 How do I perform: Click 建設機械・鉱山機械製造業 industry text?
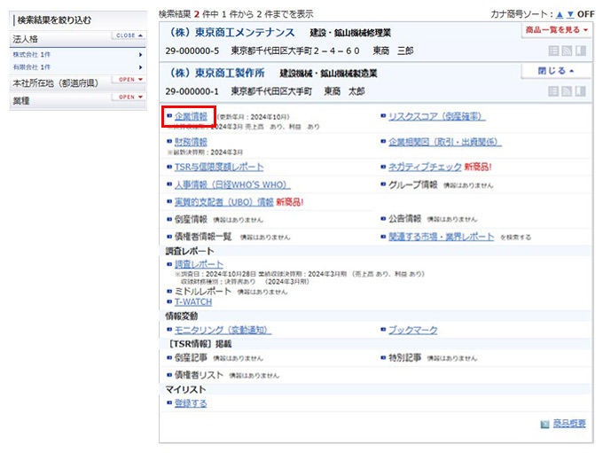[328, 74]
